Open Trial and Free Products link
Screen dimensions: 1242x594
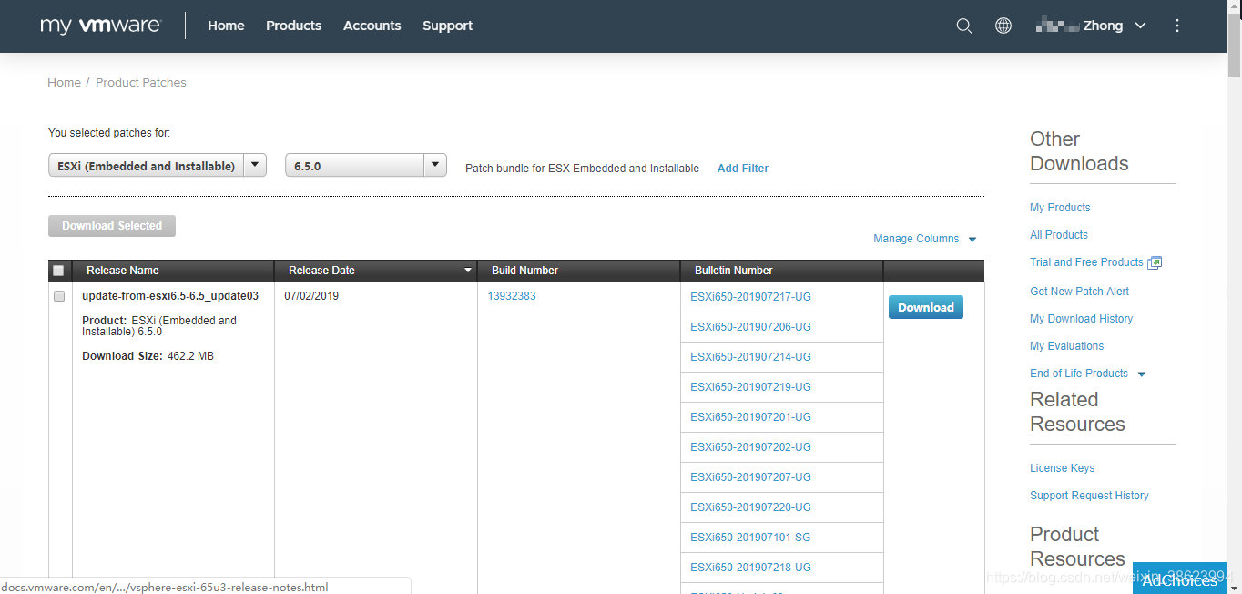click(x=1086, y=262)
